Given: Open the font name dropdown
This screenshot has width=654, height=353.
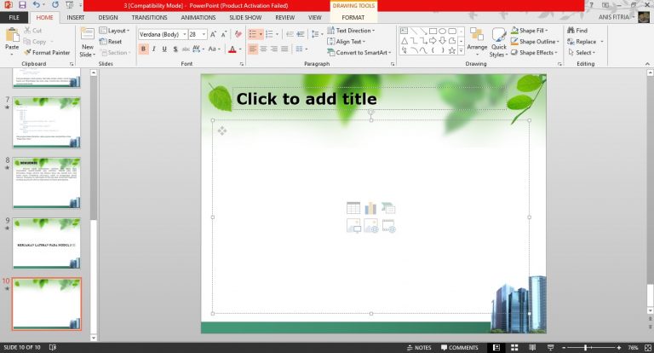Looking at the screenshot, I should (184, 34).
